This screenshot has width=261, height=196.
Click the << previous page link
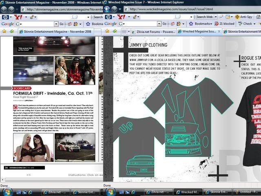coord(29,175)
